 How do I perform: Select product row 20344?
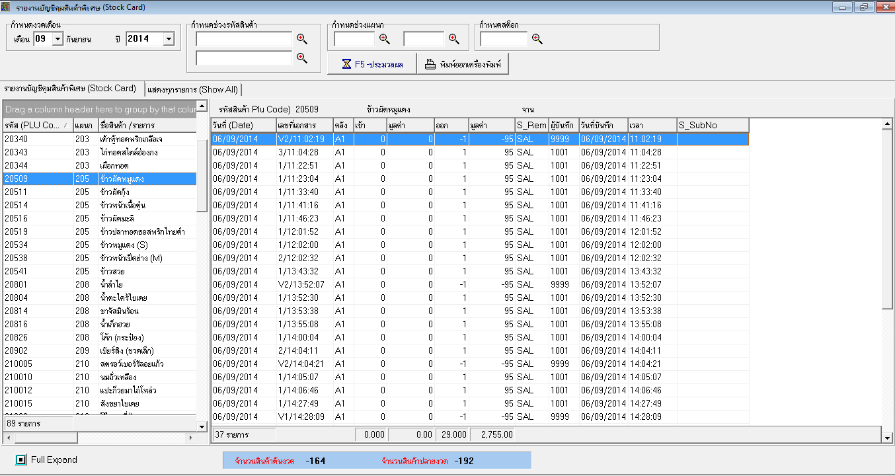(100, 165)
